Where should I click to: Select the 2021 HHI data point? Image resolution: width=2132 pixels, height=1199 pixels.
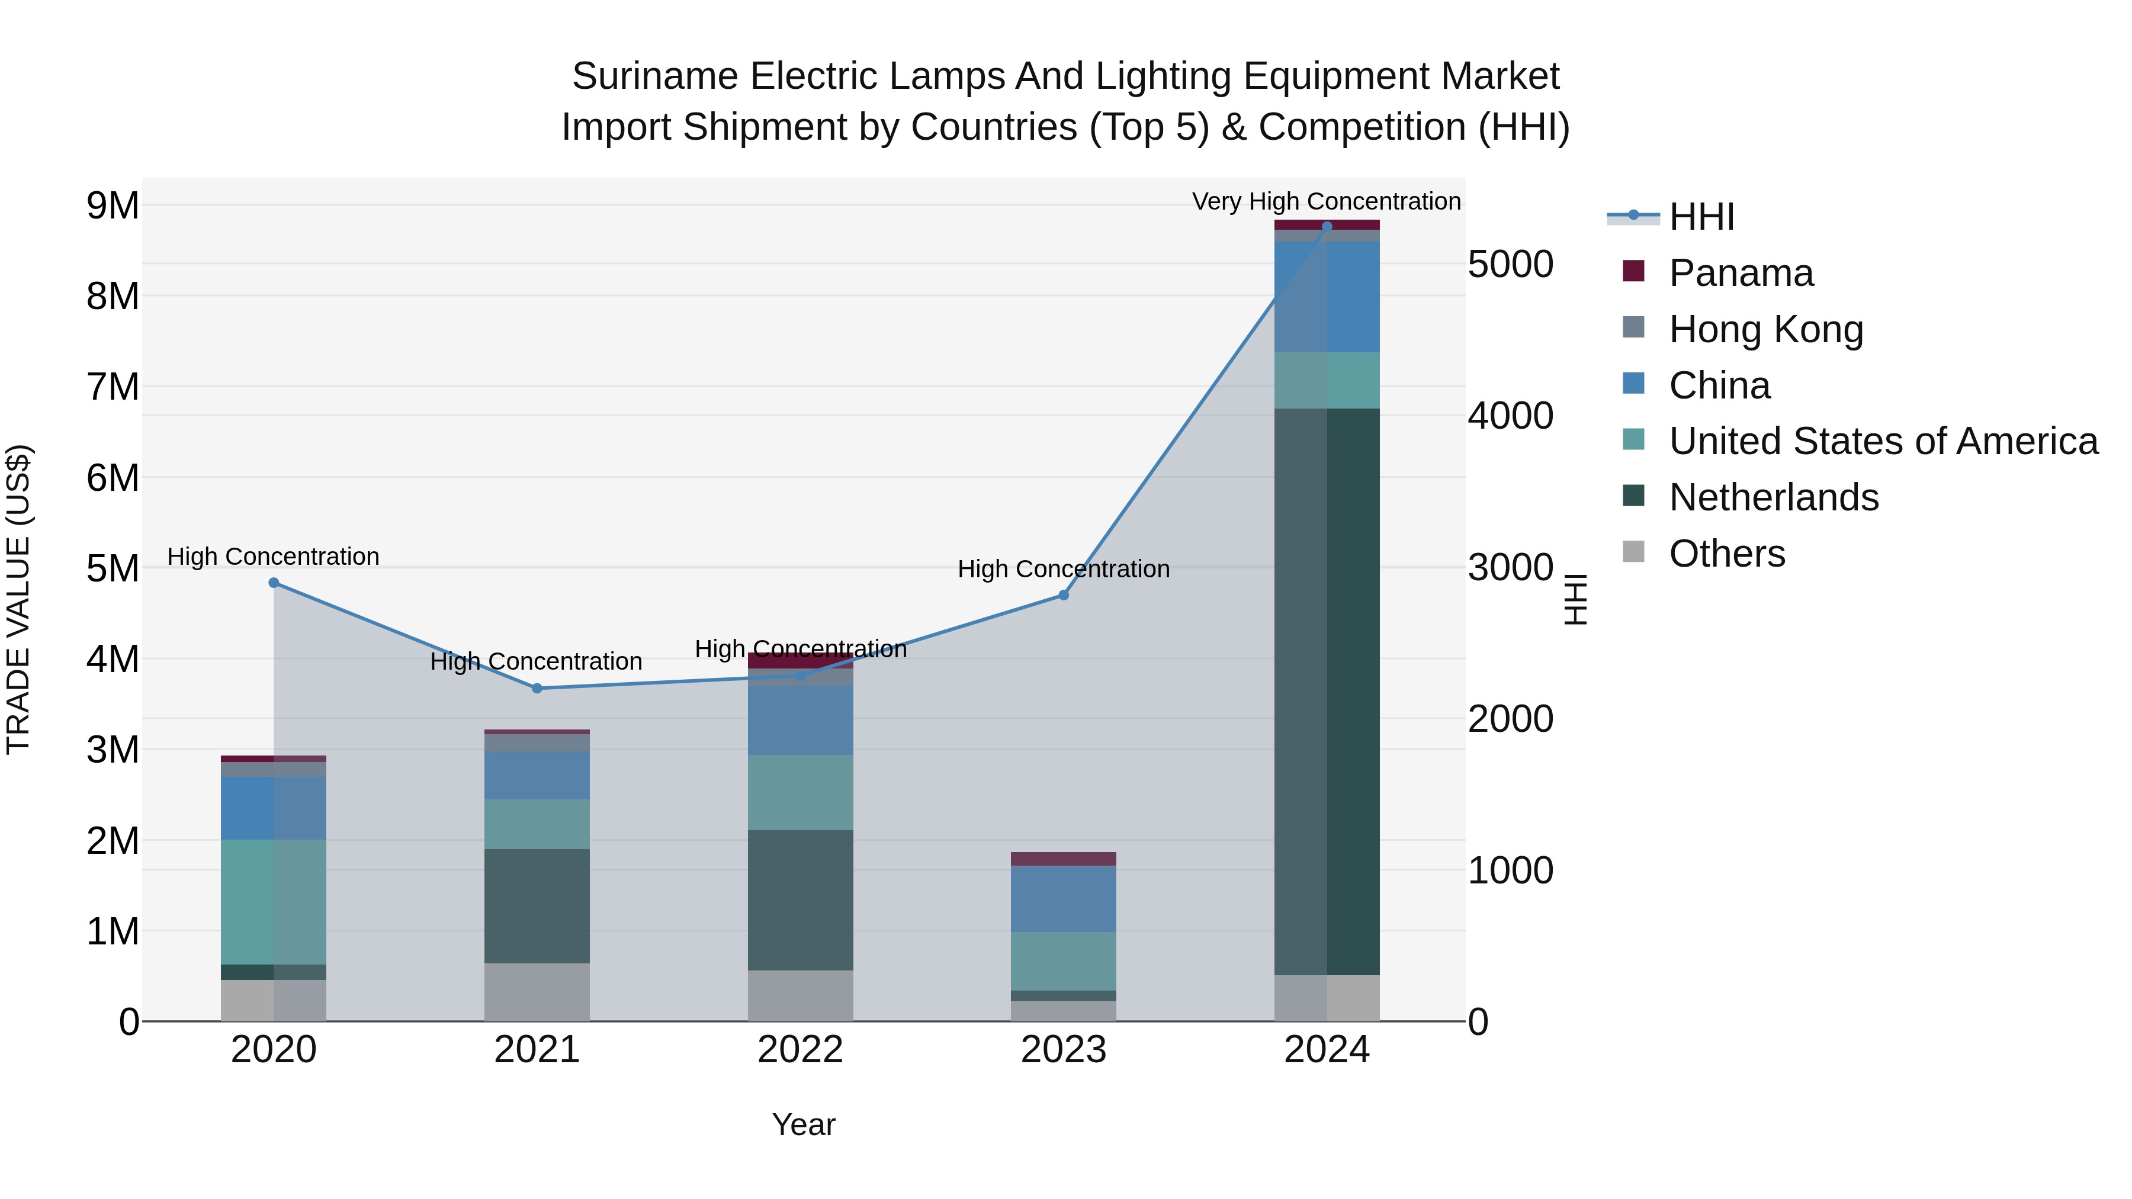click(537, 689)
